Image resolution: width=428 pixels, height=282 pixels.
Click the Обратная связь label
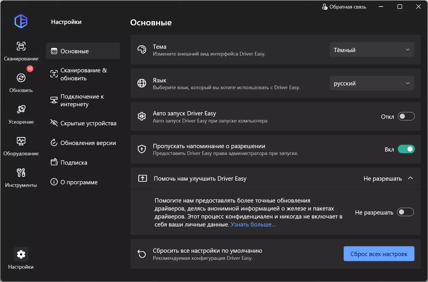click(x=348, y=7)
